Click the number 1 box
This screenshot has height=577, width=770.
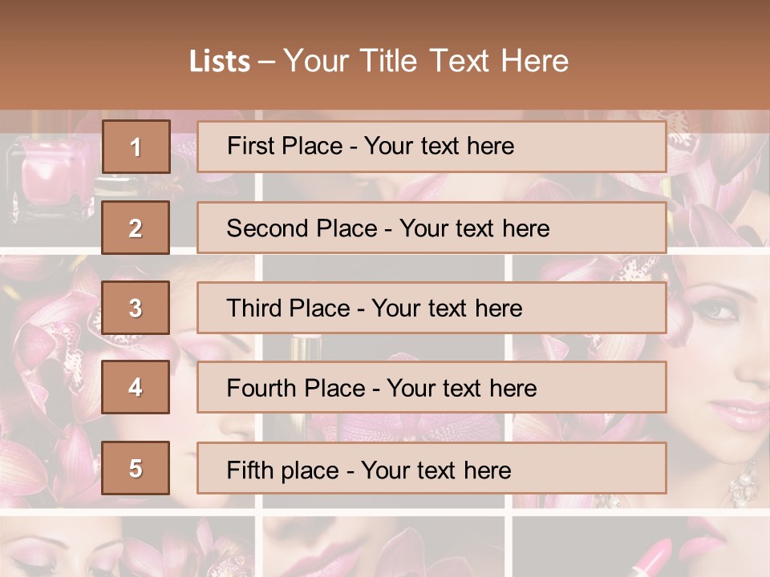(136, 147)
